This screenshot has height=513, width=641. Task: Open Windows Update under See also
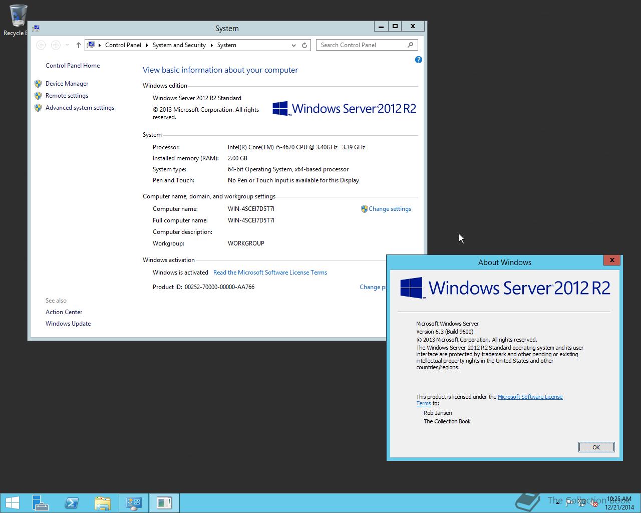[x=68, y=324]
